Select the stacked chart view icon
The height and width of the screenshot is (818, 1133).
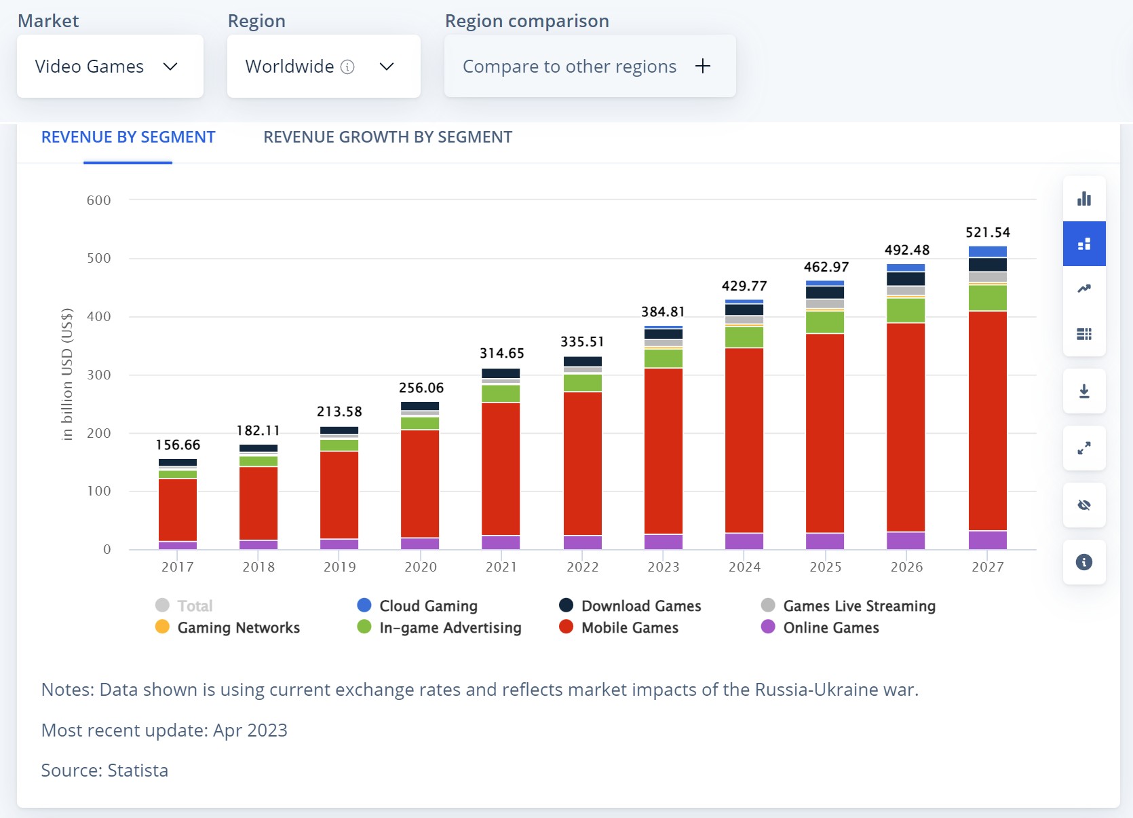1083,244
